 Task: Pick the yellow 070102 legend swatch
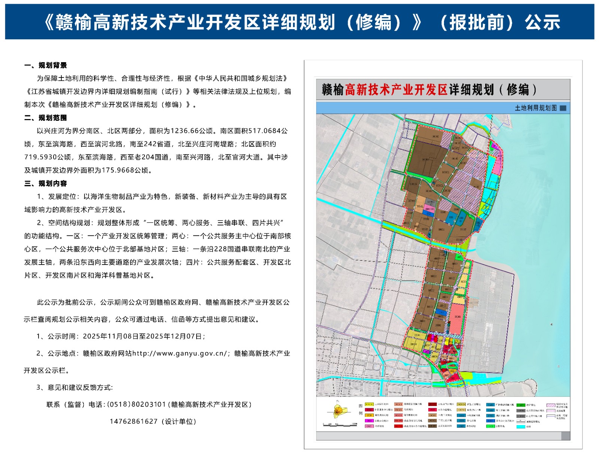(x=369, y=405)
